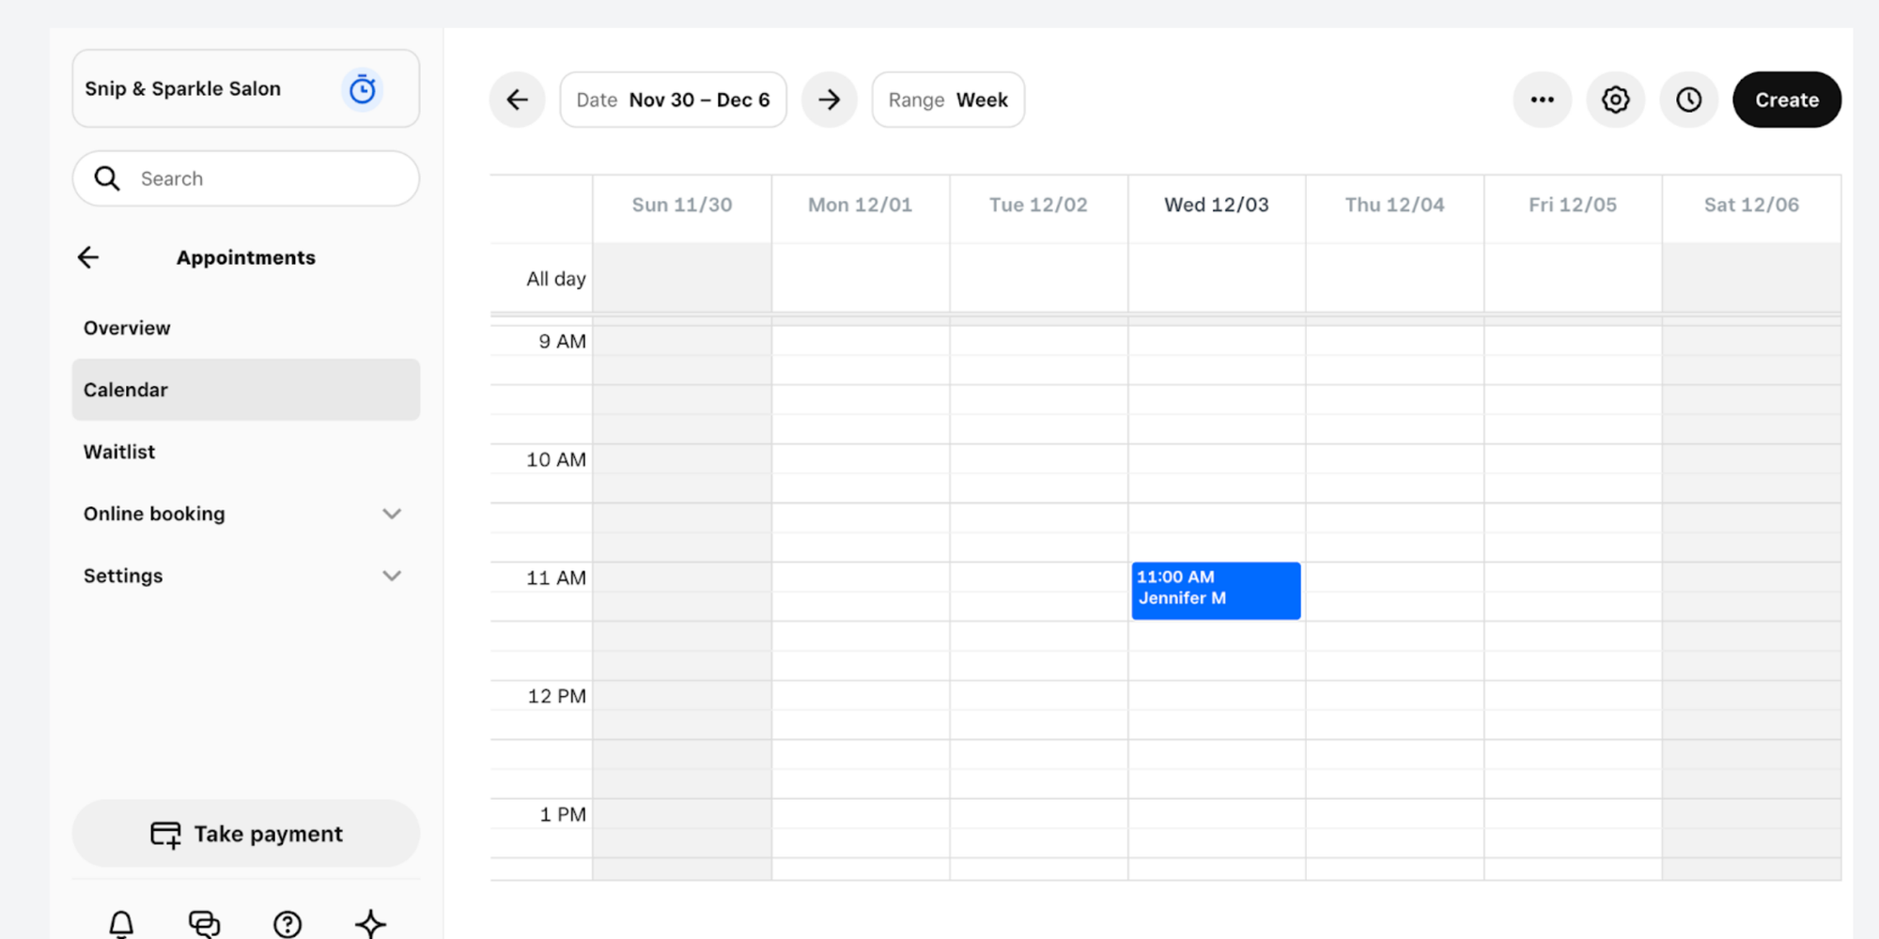Open the Overview page
This screenshot has height=939, width=1879.
(x=127, y=328)
